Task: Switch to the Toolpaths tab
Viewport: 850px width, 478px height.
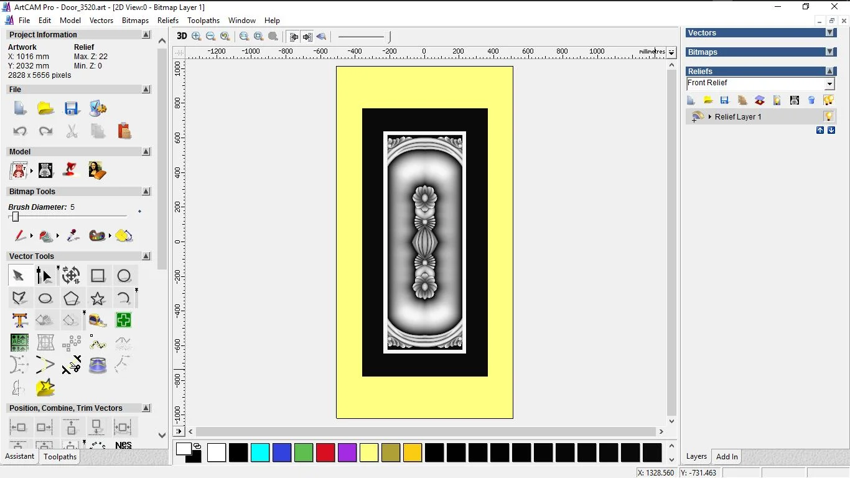Action: tap(60, 456)
